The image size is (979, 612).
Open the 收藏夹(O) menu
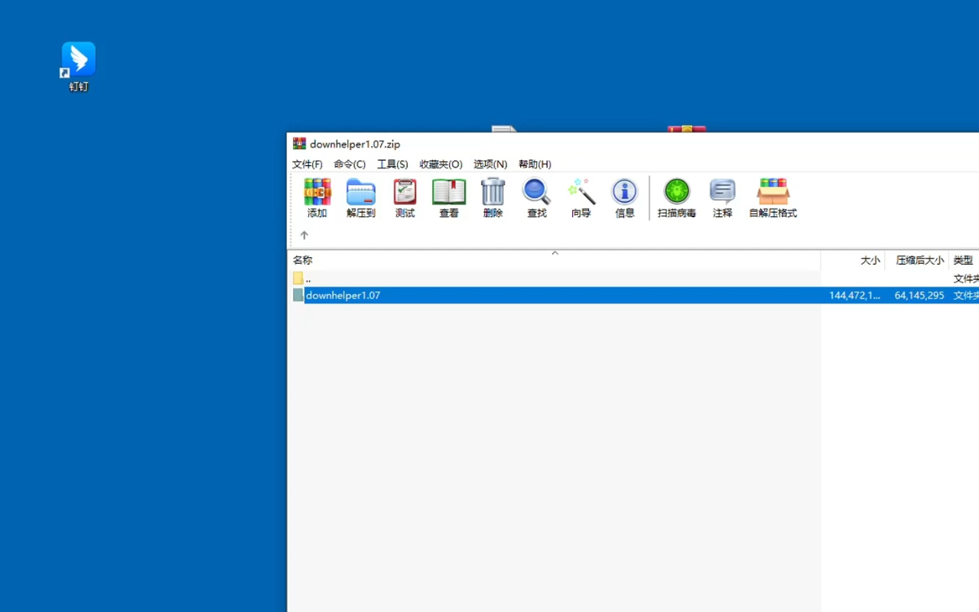[441, 164]
